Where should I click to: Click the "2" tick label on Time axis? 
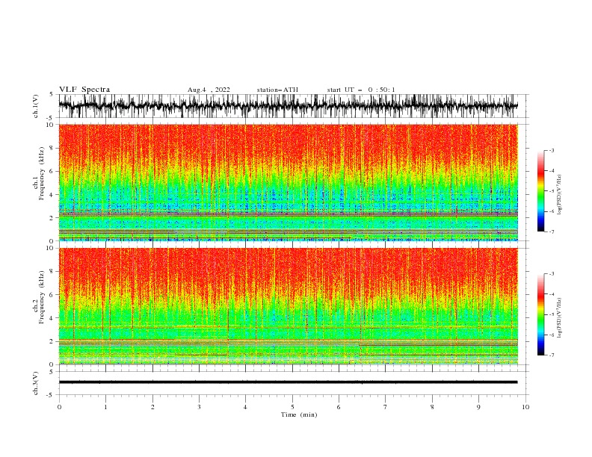click(x=152, y=407)
